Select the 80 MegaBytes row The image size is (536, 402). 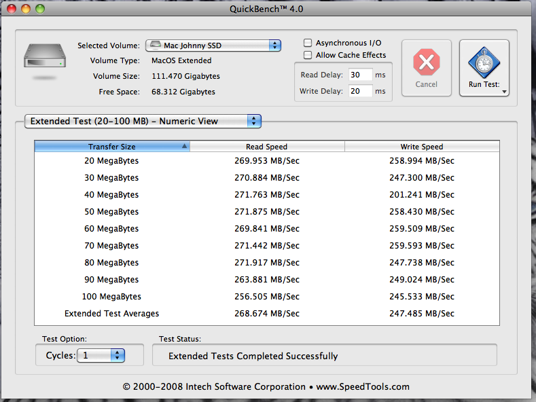(x=267, y=263)
